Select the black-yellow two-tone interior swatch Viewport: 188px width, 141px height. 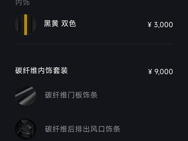[25, 25]
